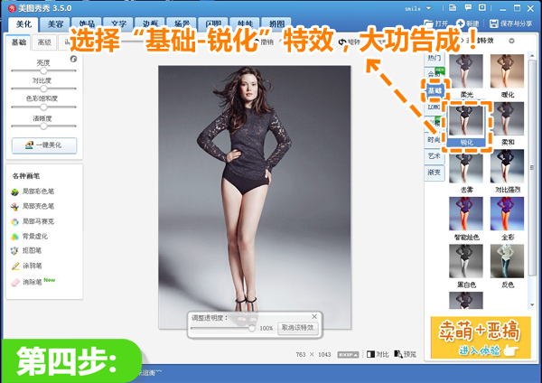The width and height of the screenshot is (542, 383).
Task: Click the 一键美化 button
Action: [x=44, y=145]
